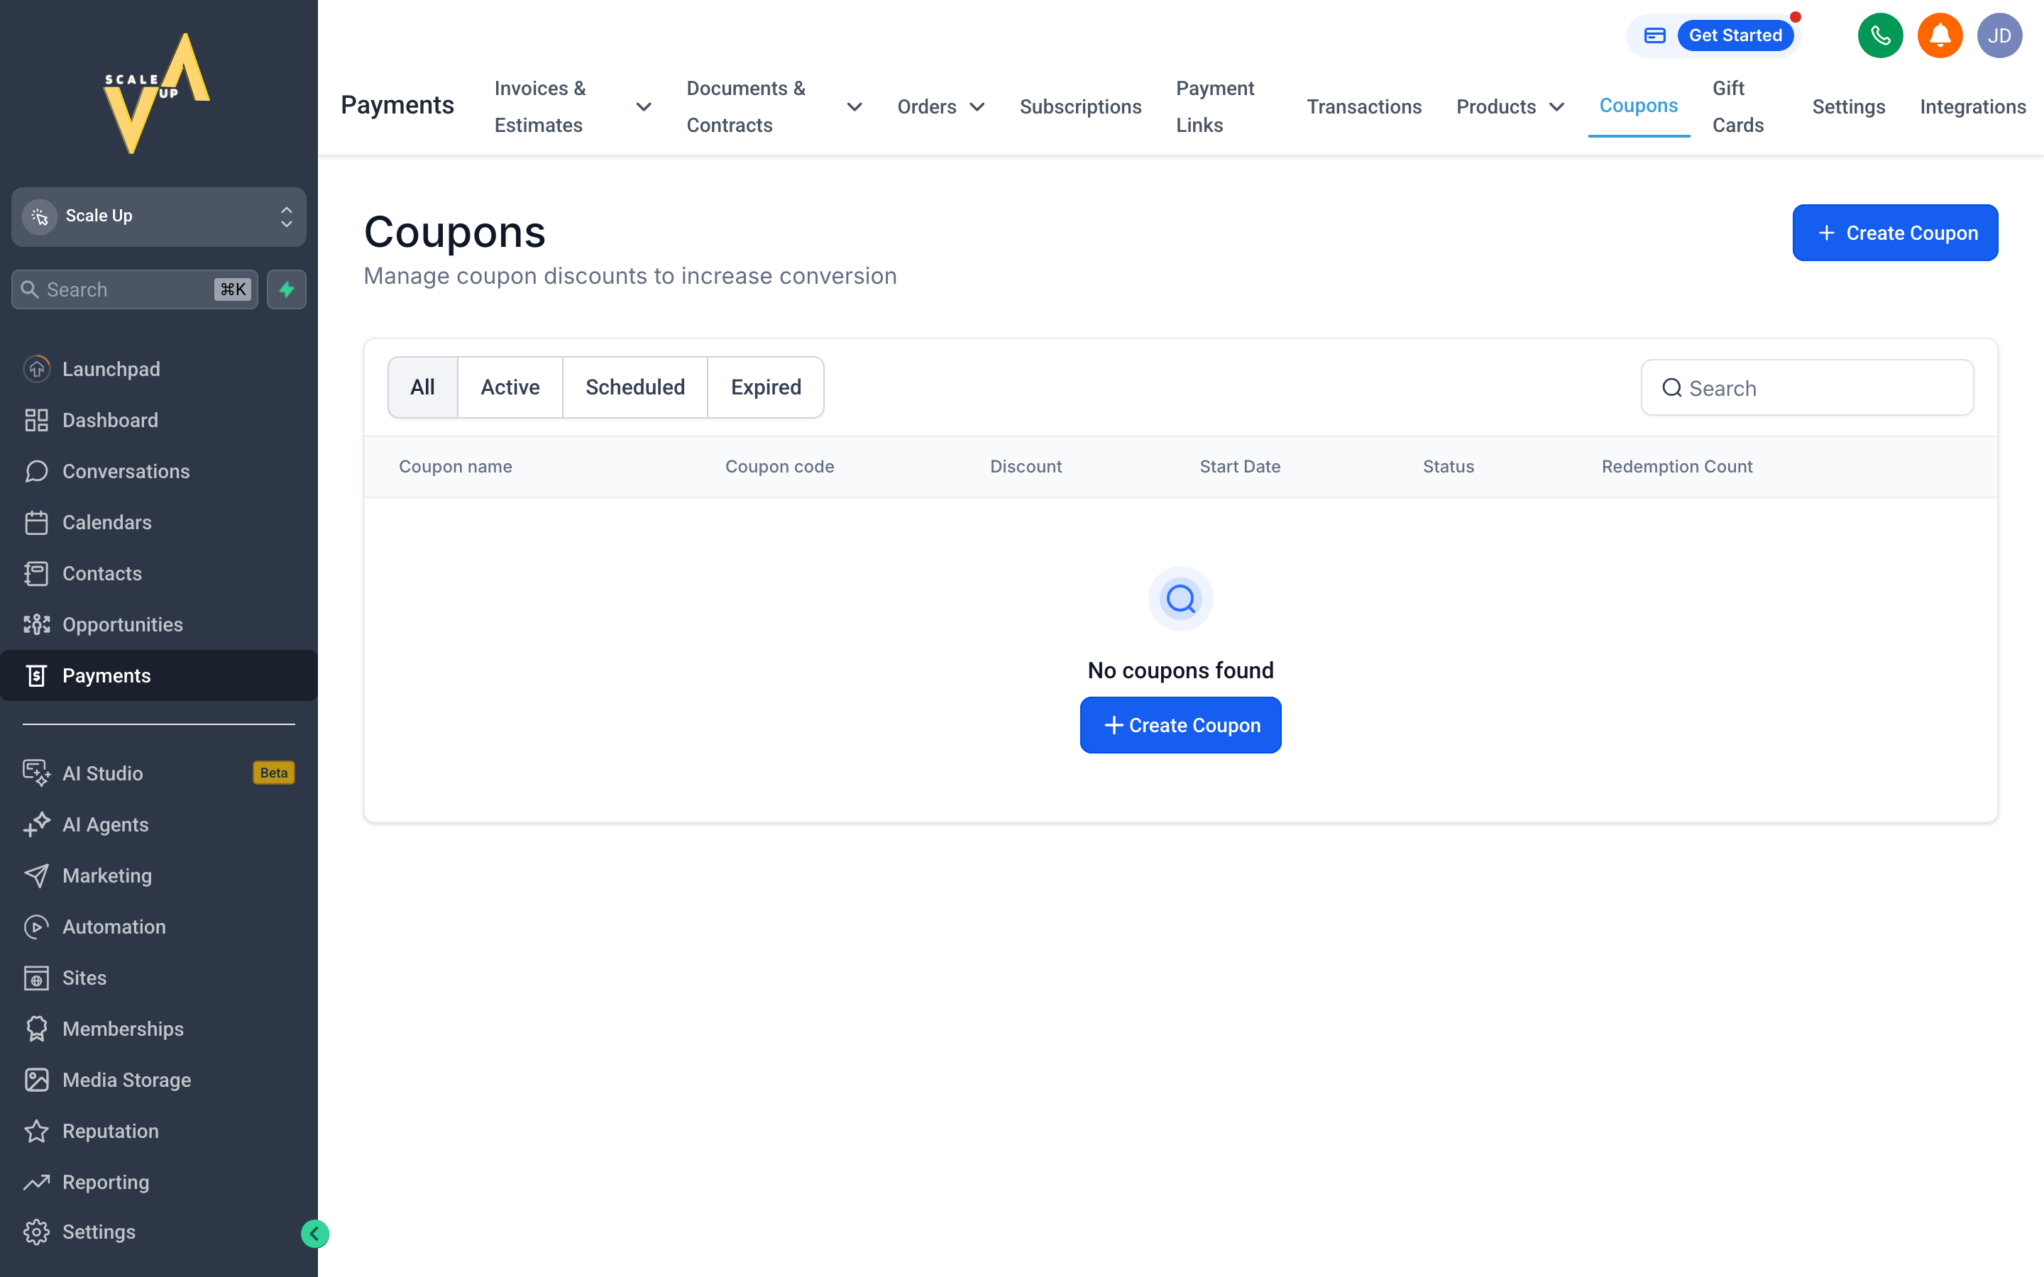This screenshot has width=2044, height=1277.
Task: Open the JD user avatar menu
Action: (1999, 35)
